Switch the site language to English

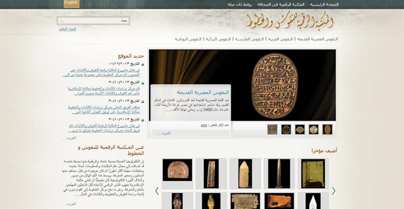tap(71, 3)
